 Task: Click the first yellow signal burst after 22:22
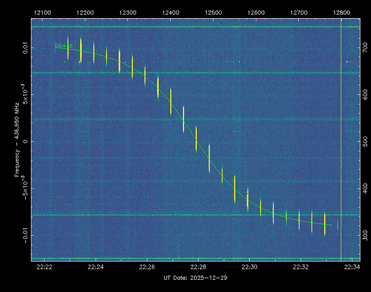(x=68, y=48)
